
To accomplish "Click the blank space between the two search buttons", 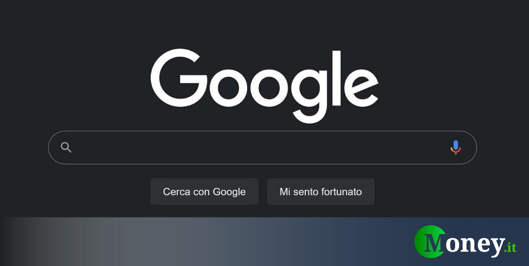I will coord(262,192).
